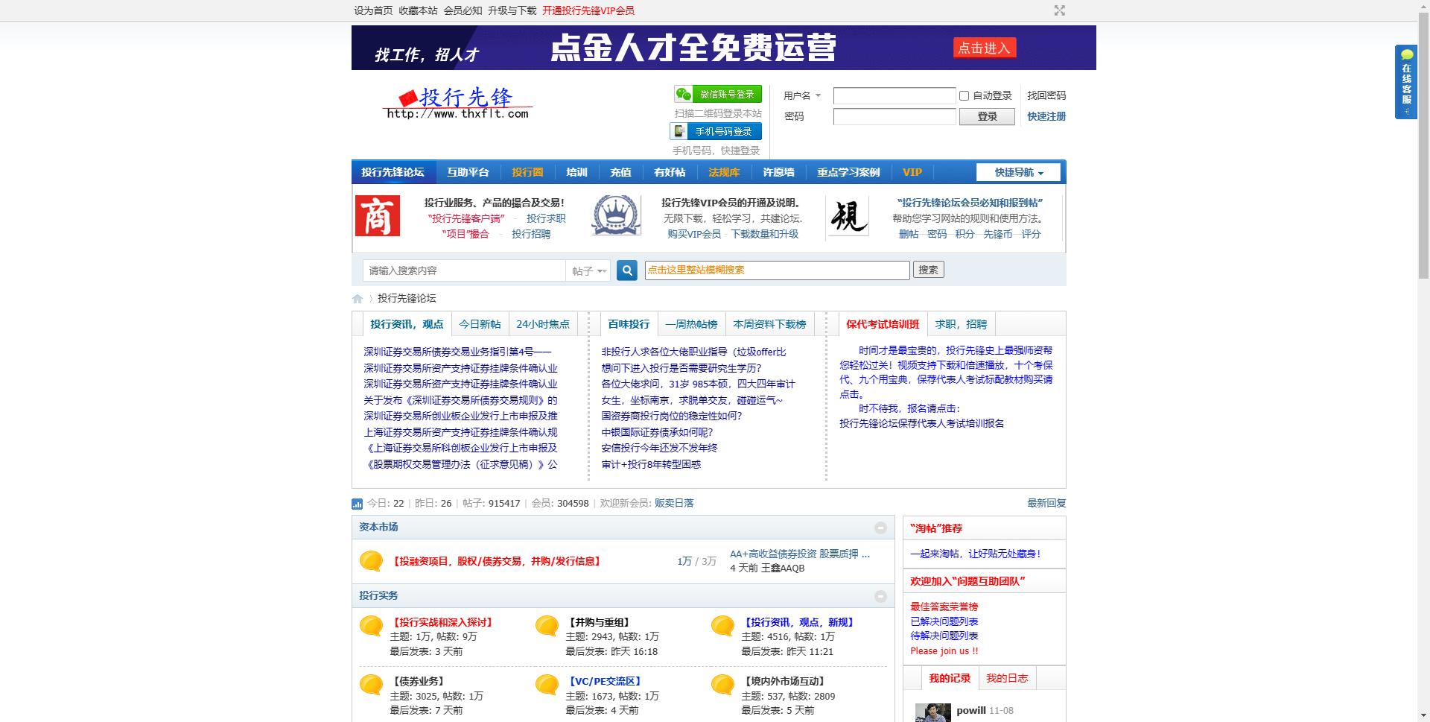Screen dimensions: 1430x722
Task: Open the 帖子 search type dropdown
Action: [x=588, y=270]
